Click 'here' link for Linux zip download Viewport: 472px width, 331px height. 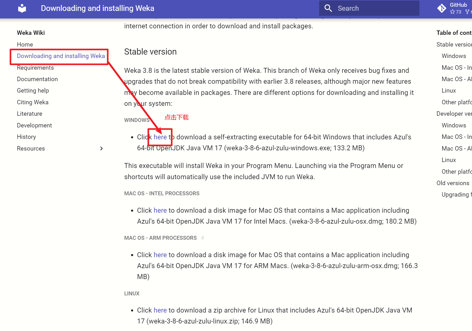(x=160, y=310)
